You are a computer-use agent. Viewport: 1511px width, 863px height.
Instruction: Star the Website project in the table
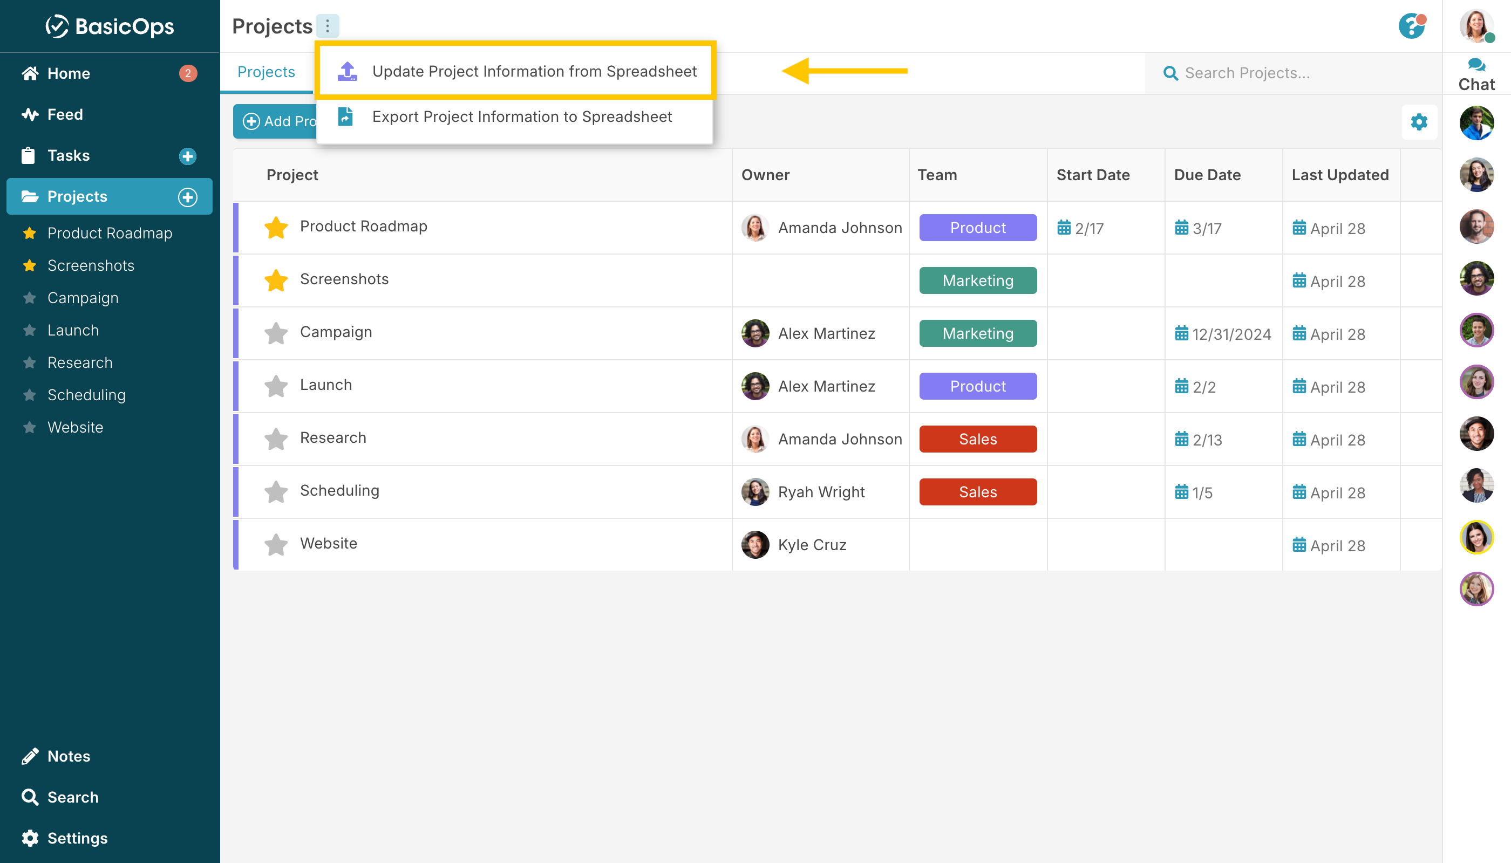click(x=276, y=544)
